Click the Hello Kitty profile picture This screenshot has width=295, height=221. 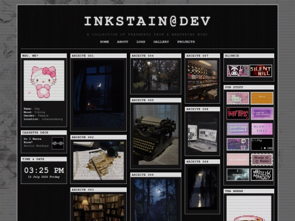pyautogui.click(x=44, y=80)
